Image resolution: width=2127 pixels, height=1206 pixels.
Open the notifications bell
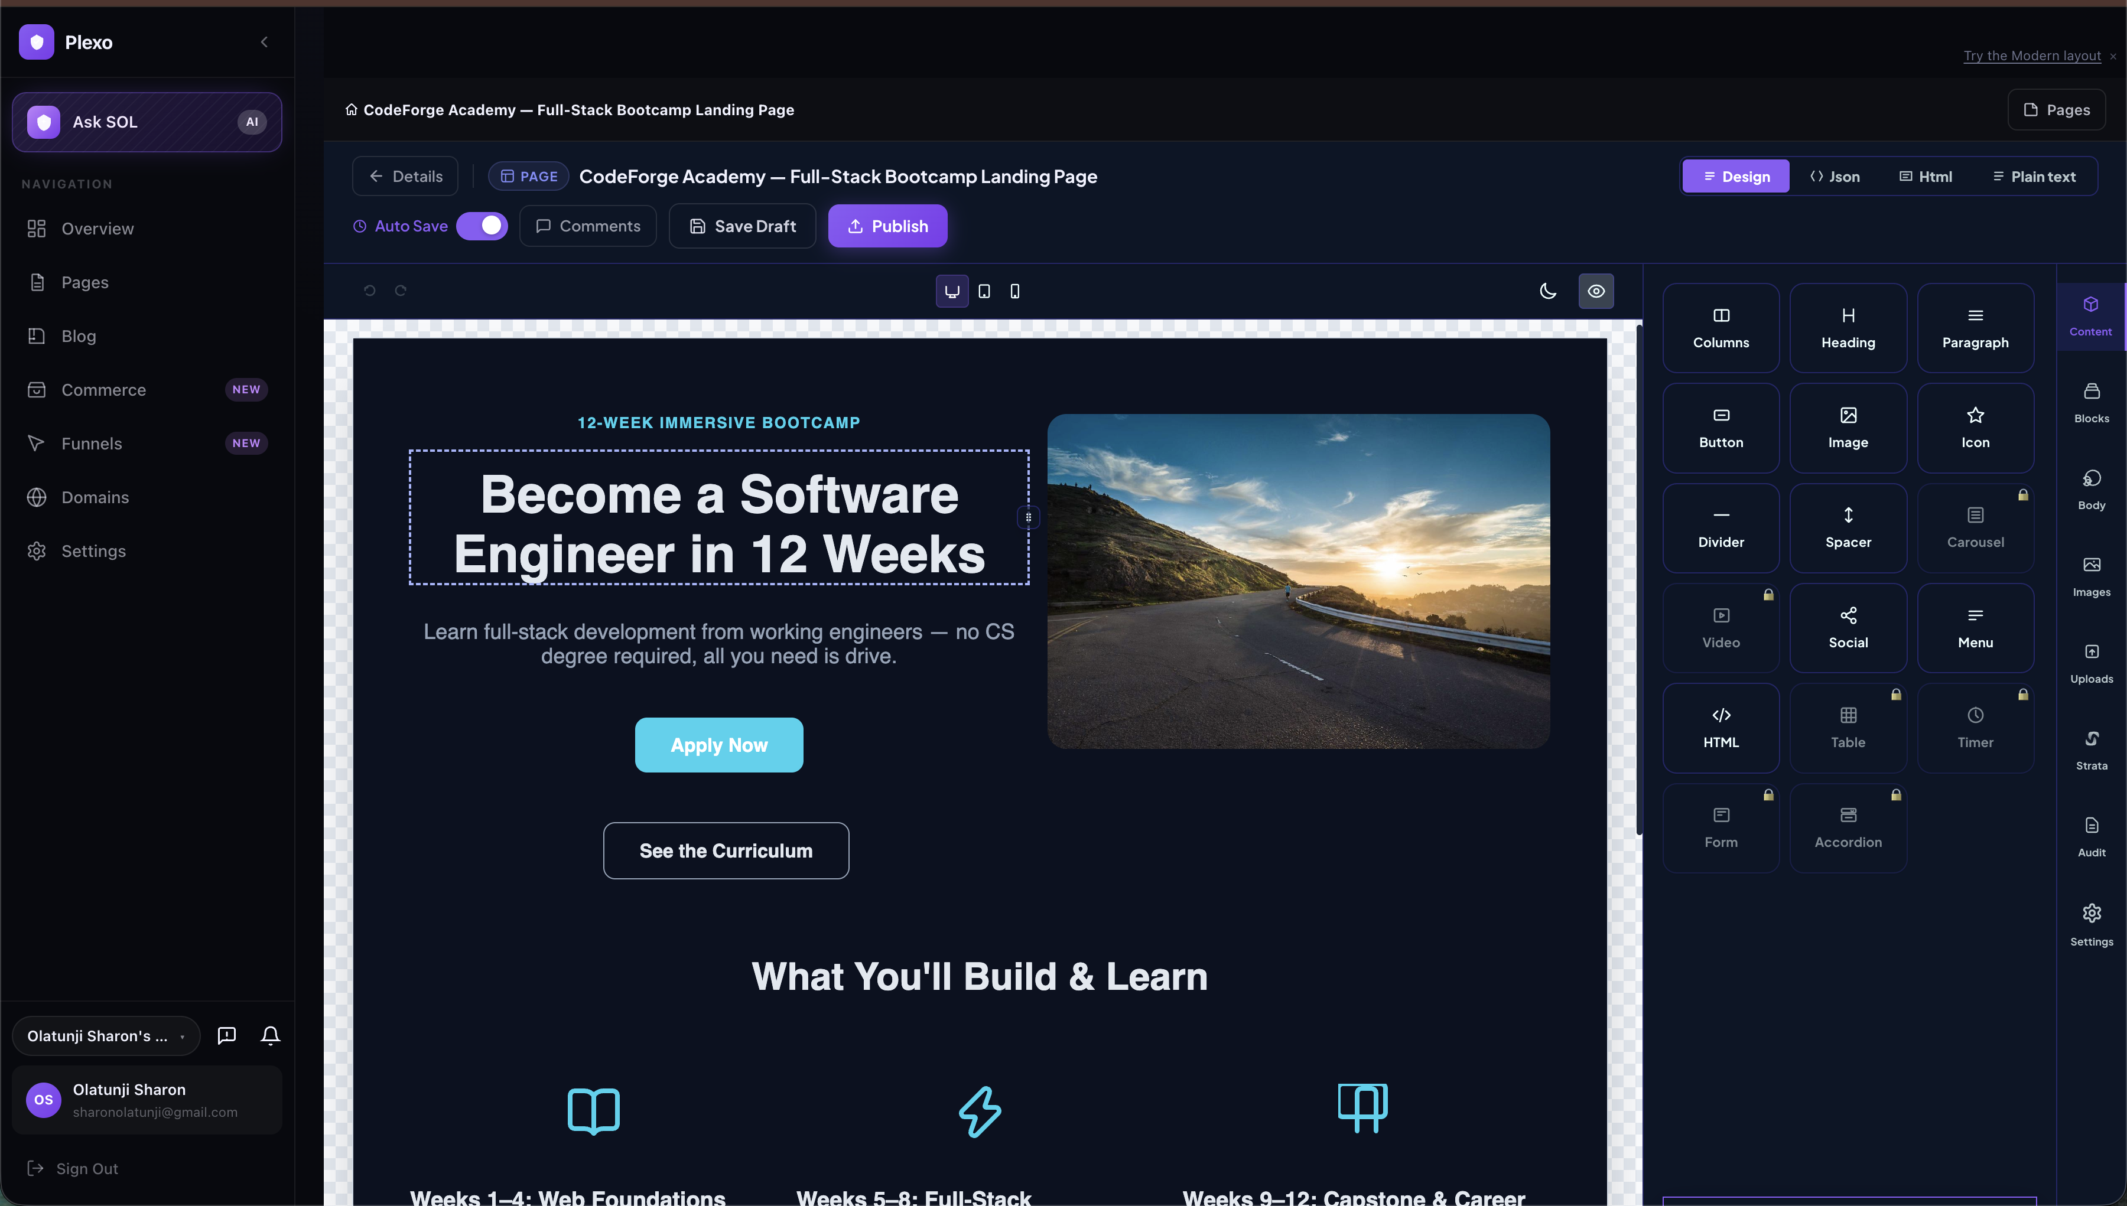pyautogui.click(x=270, y=1035)
